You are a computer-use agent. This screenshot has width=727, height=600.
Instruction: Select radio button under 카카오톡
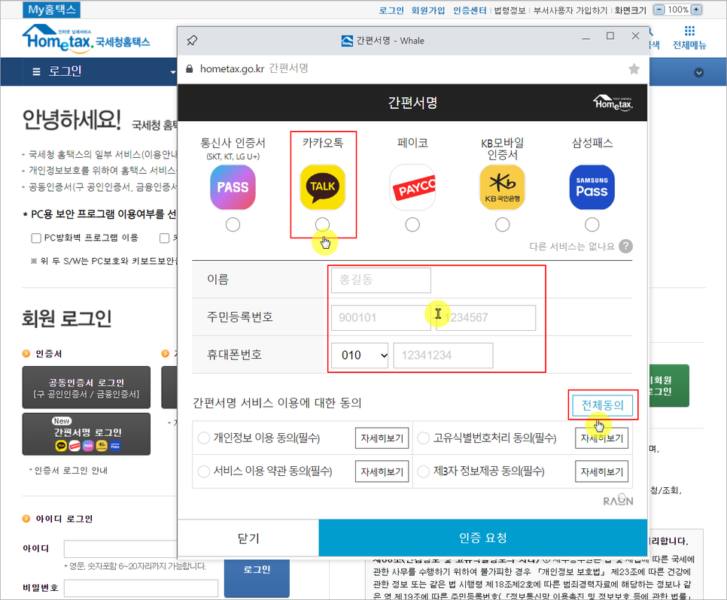[322, 225]
